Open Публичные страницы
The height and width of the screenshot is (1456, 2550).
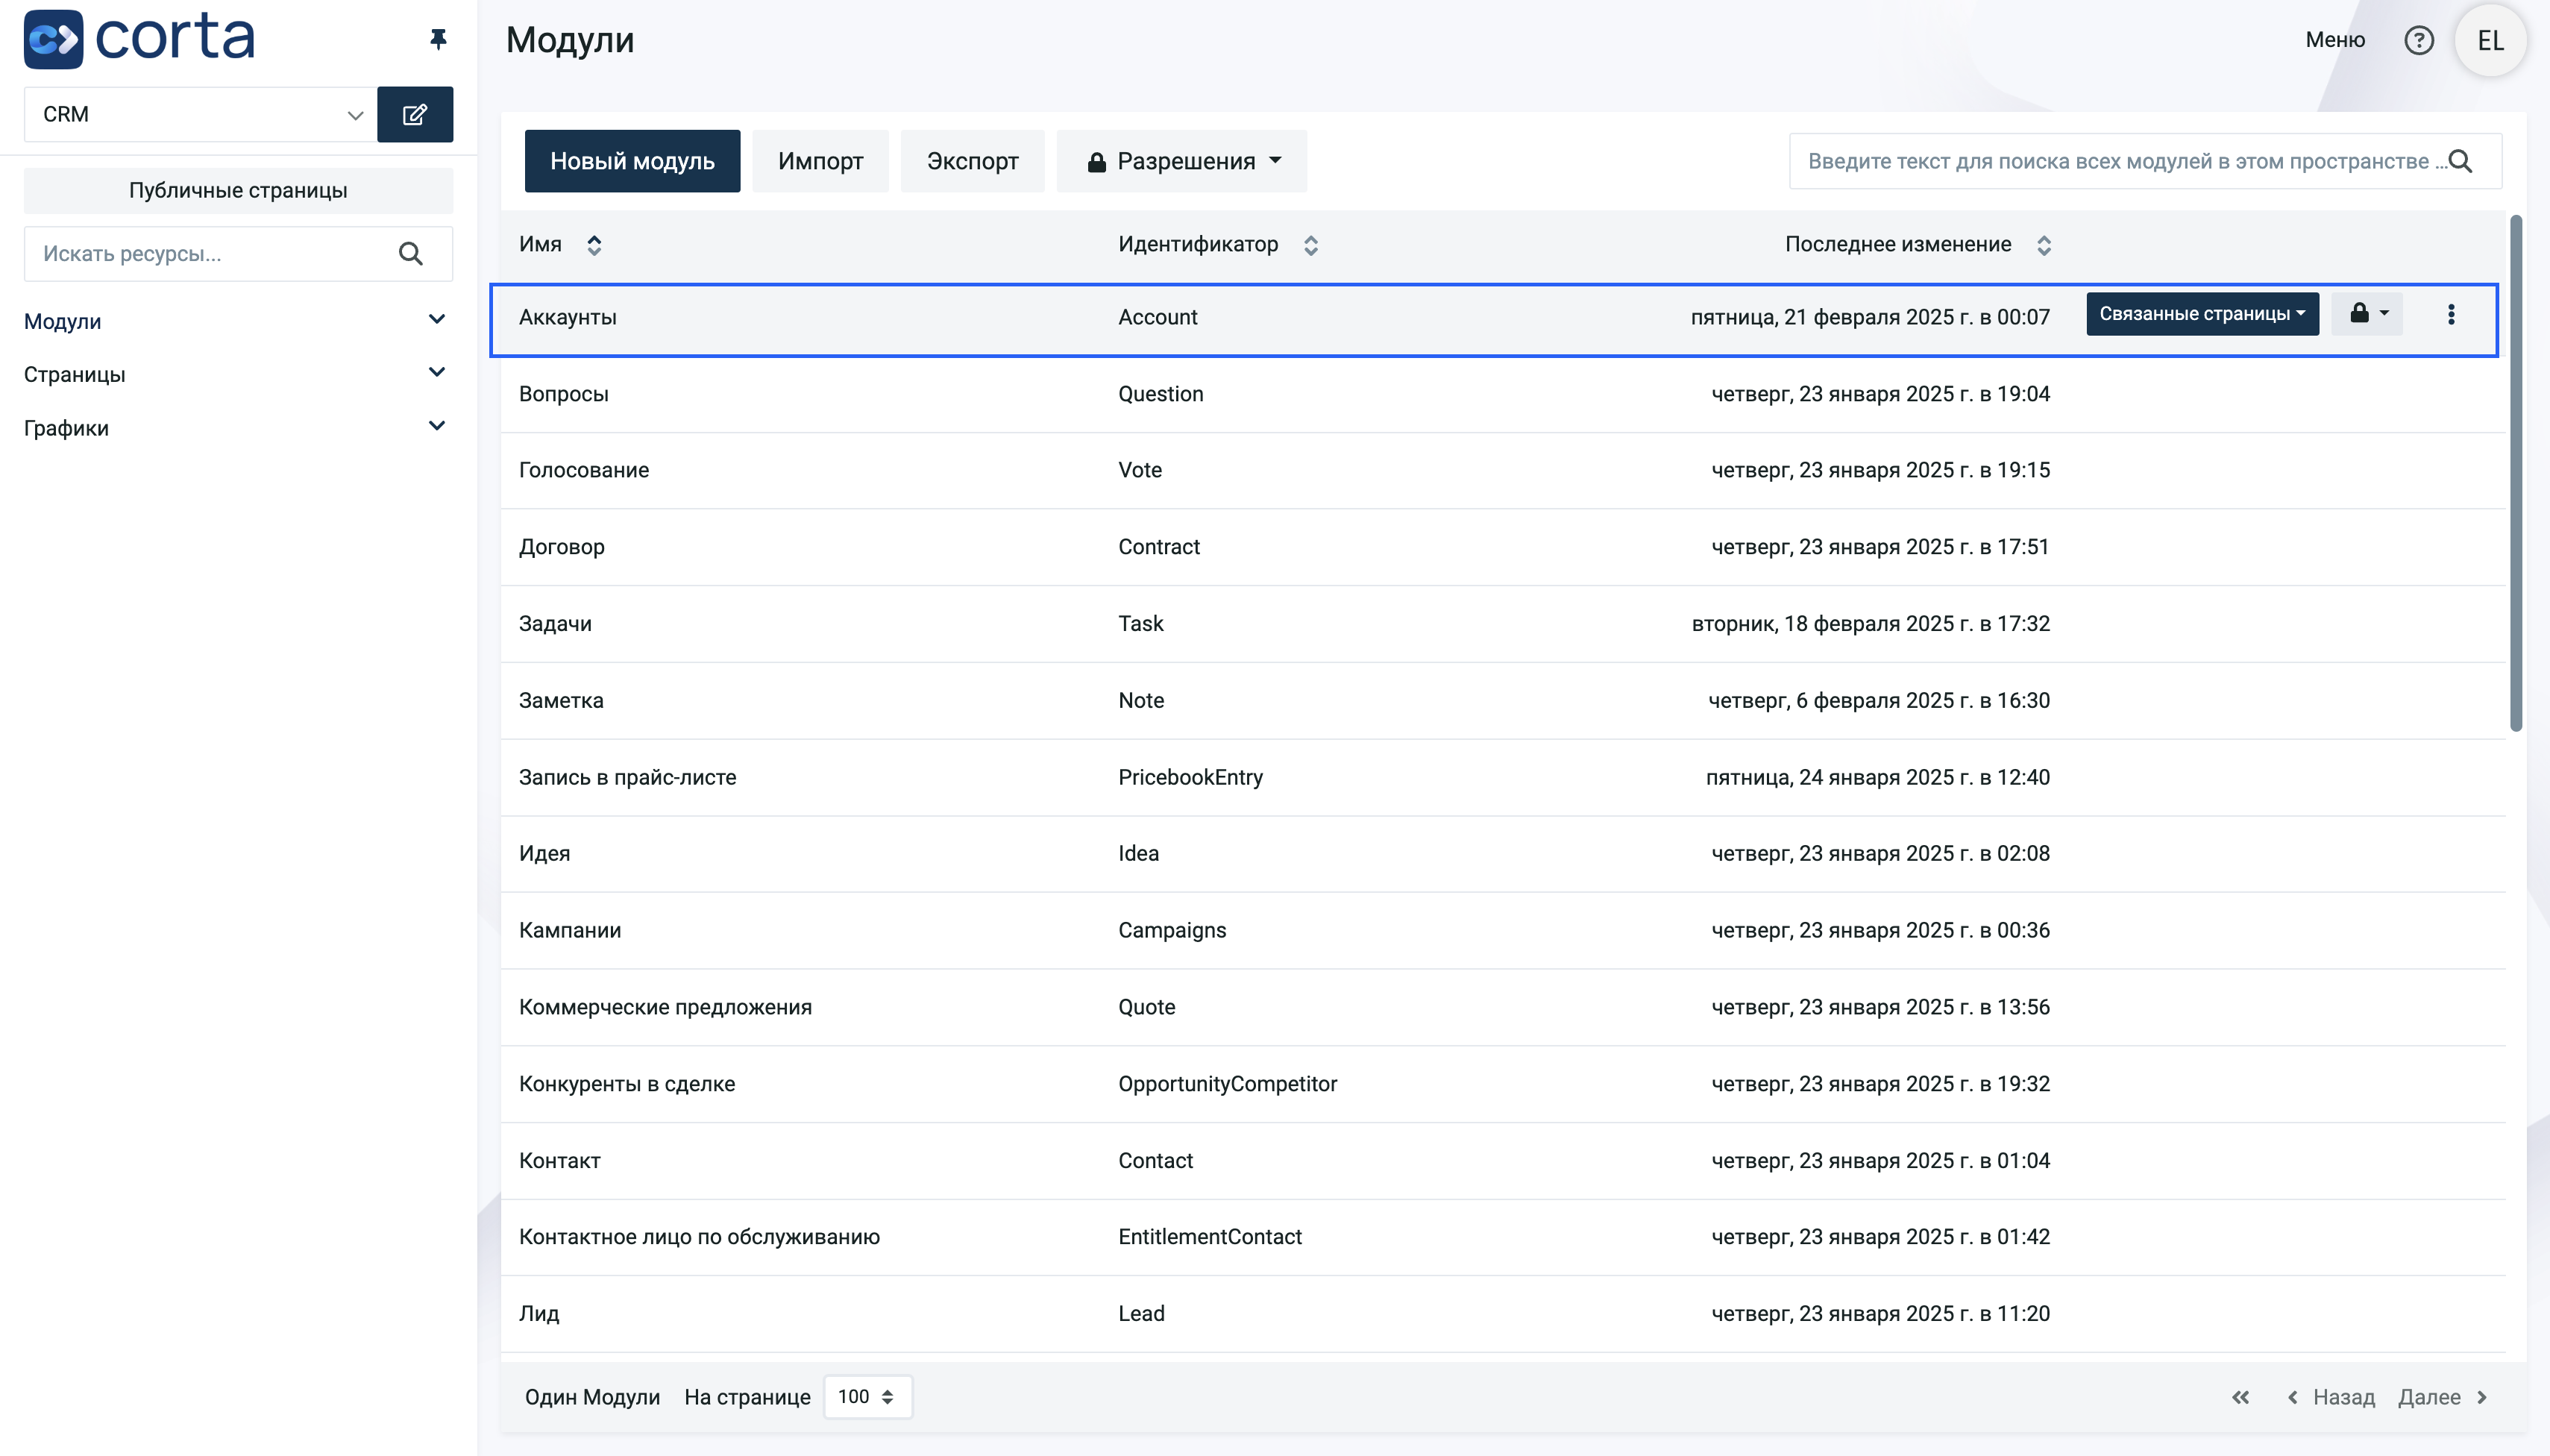coord(238,190)
